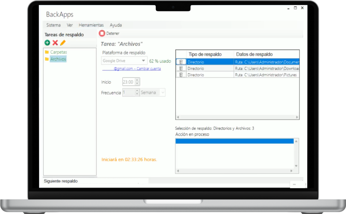This screenshot has height=214, width=346.
Task: Click trash icon for the Pictures directory
Action: [181, 75]
